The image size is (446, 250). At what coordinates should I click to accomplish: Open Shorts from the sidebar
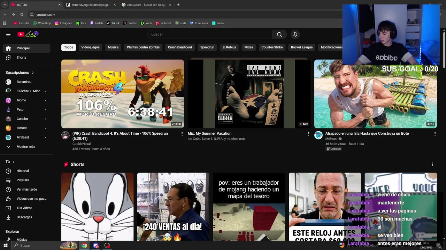tap(27, 57)
